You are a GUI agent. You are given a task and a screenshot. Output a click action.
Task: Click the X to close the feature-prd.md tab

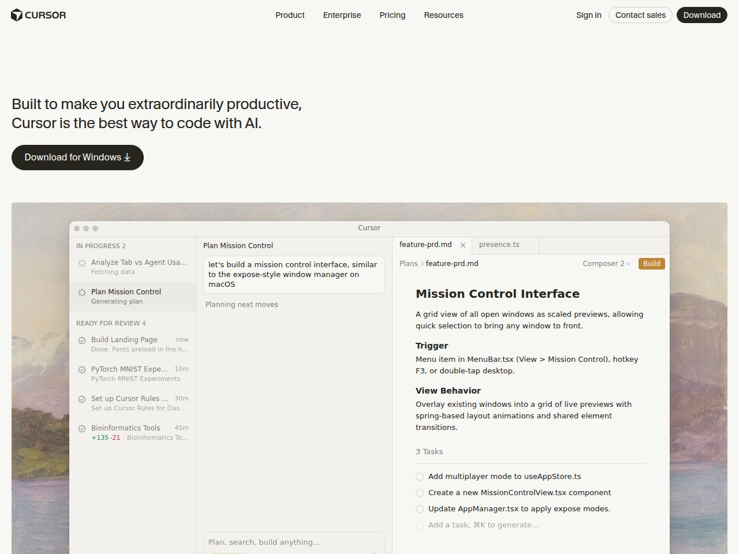coord(463,245)
